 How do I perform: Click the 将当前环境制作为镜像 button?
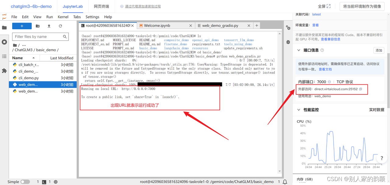pos(362,6)
